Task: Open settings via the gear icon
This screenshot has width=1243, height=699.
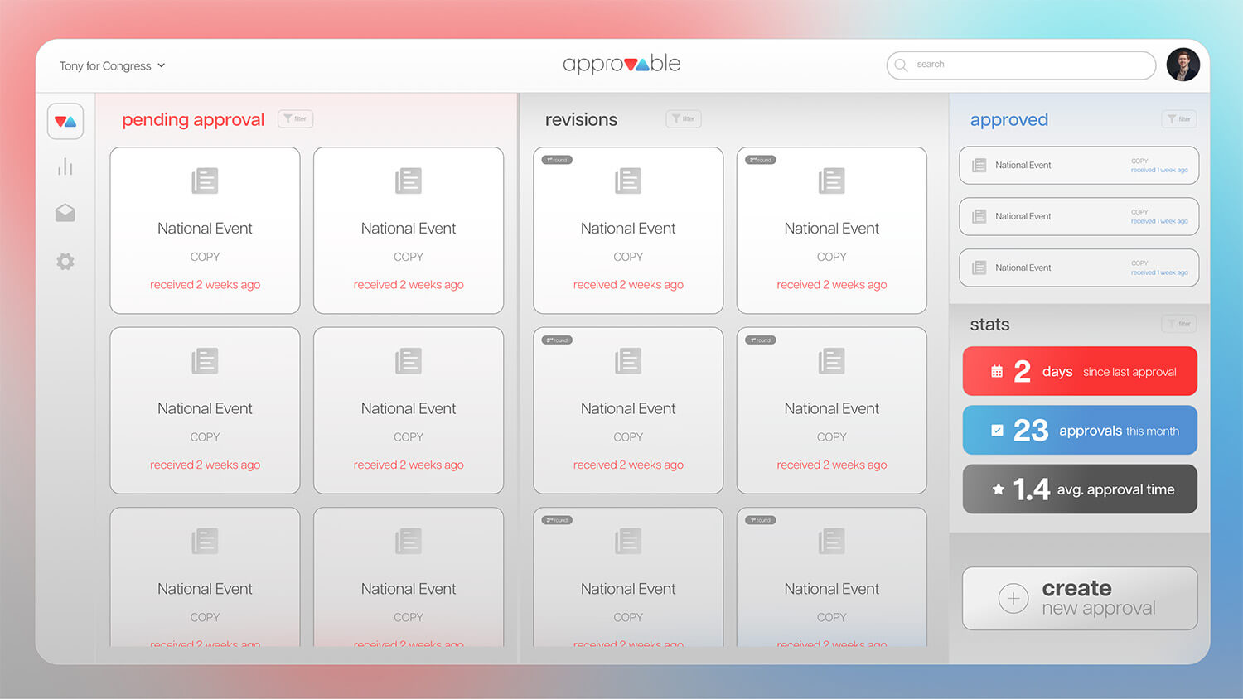Action: coord(65,262)
